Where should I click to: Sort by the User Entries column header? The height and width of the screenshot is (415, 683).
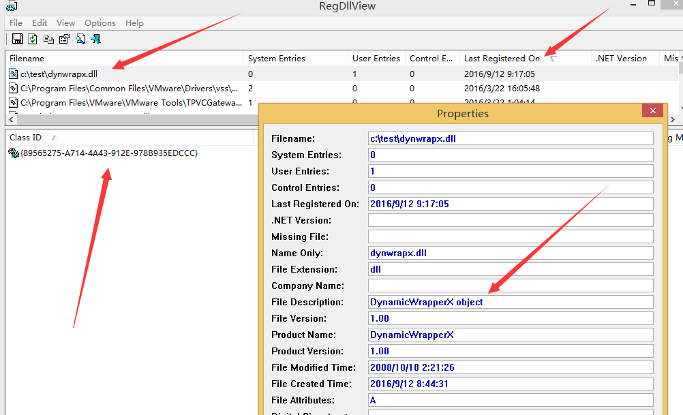click(x=376, y=59)
